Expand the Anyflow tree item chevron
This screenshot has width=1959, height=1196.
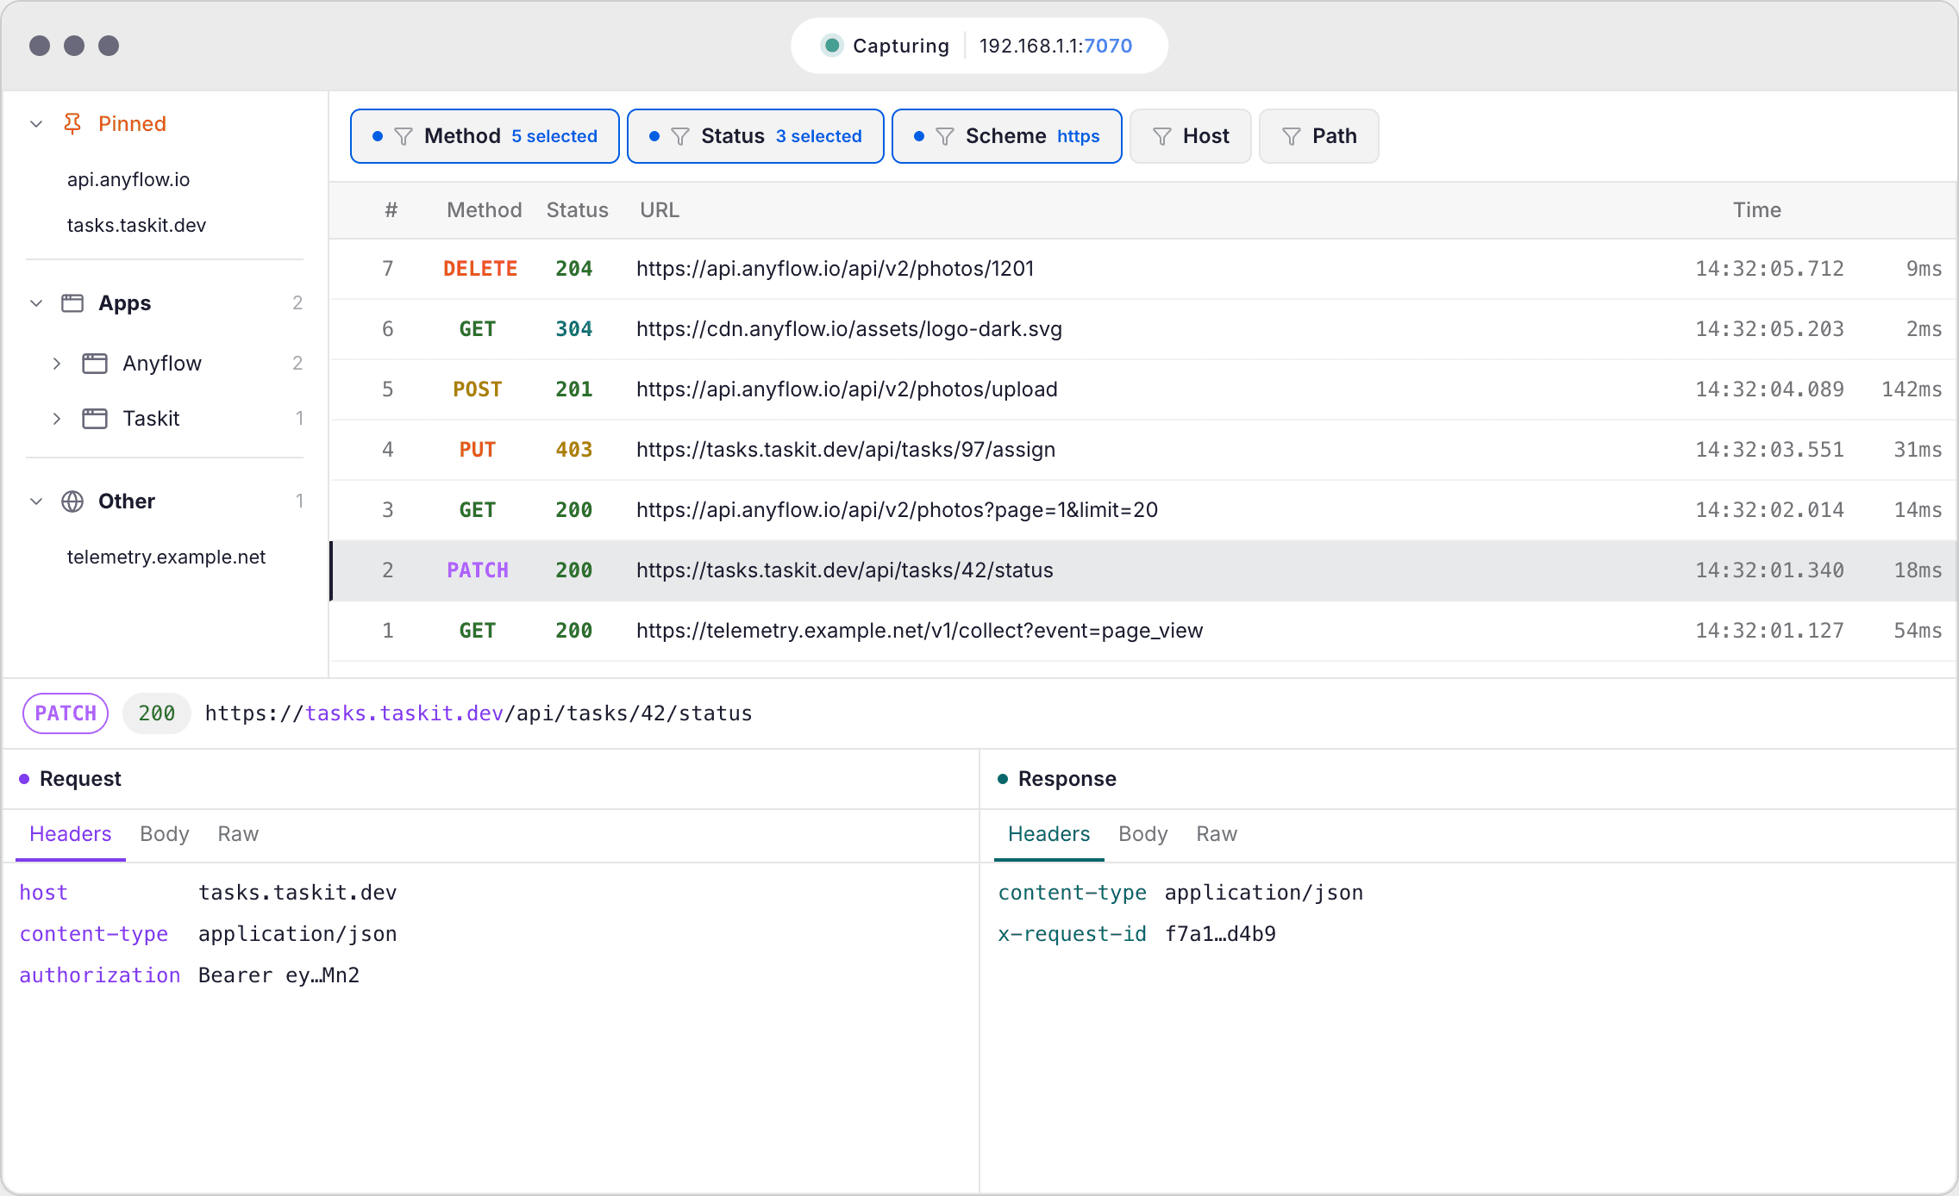click(57, 364)
